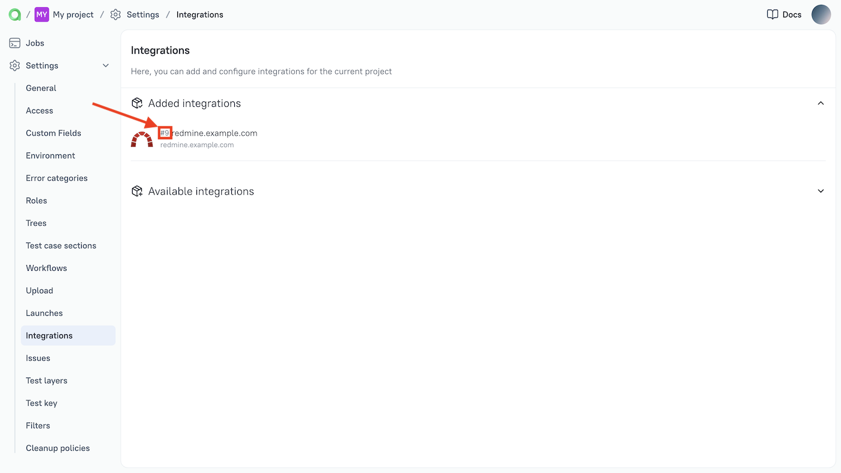
Task: Click the Settings gear icon in sidebar
Action: (14, 65)
